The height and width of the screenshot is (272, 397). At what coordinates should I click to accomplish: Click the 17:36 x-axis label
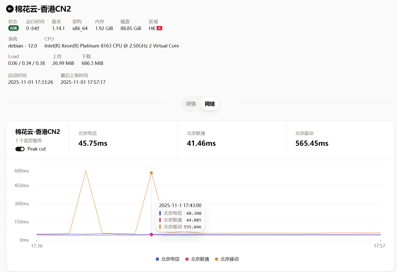click(37, 246)
